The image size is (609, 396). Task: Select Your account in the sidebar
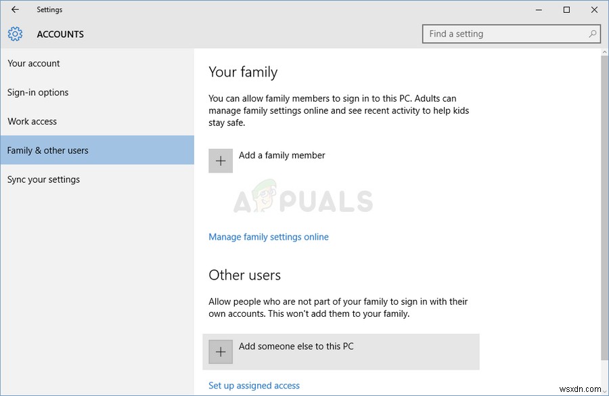click(33, 63)
